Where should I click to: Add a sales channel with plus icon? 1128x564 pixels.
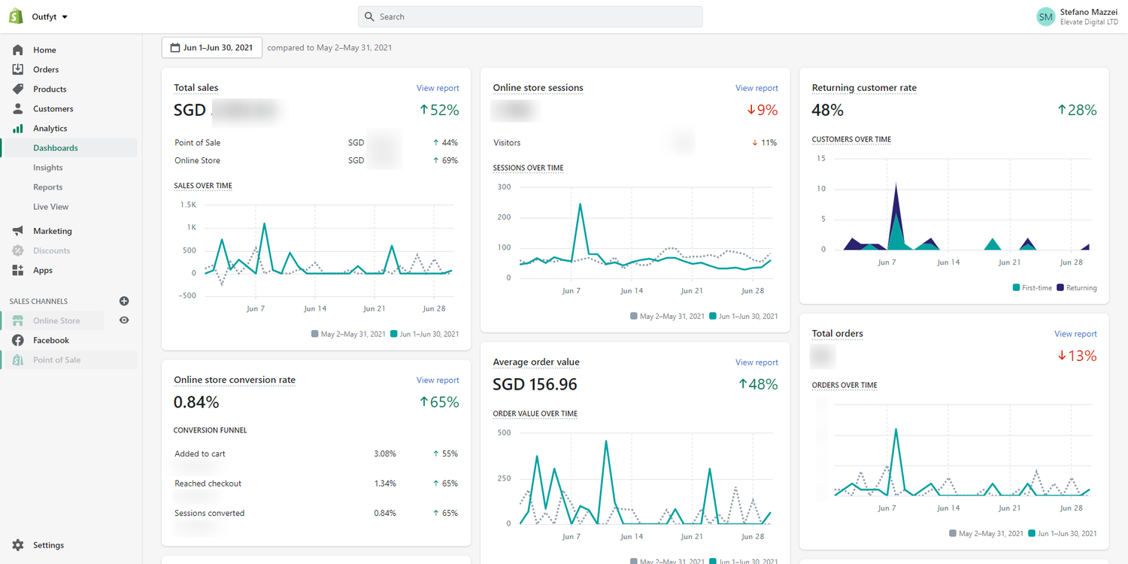[x=124, y=301]
